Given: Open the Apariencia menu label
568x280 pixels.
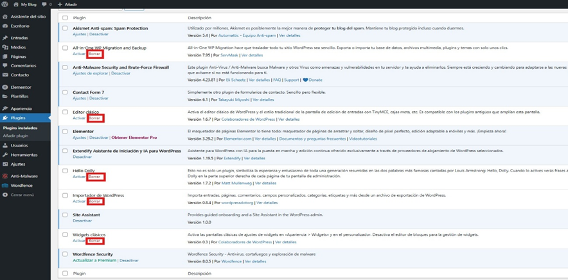Looking at the screenshot, I should 21,109.
